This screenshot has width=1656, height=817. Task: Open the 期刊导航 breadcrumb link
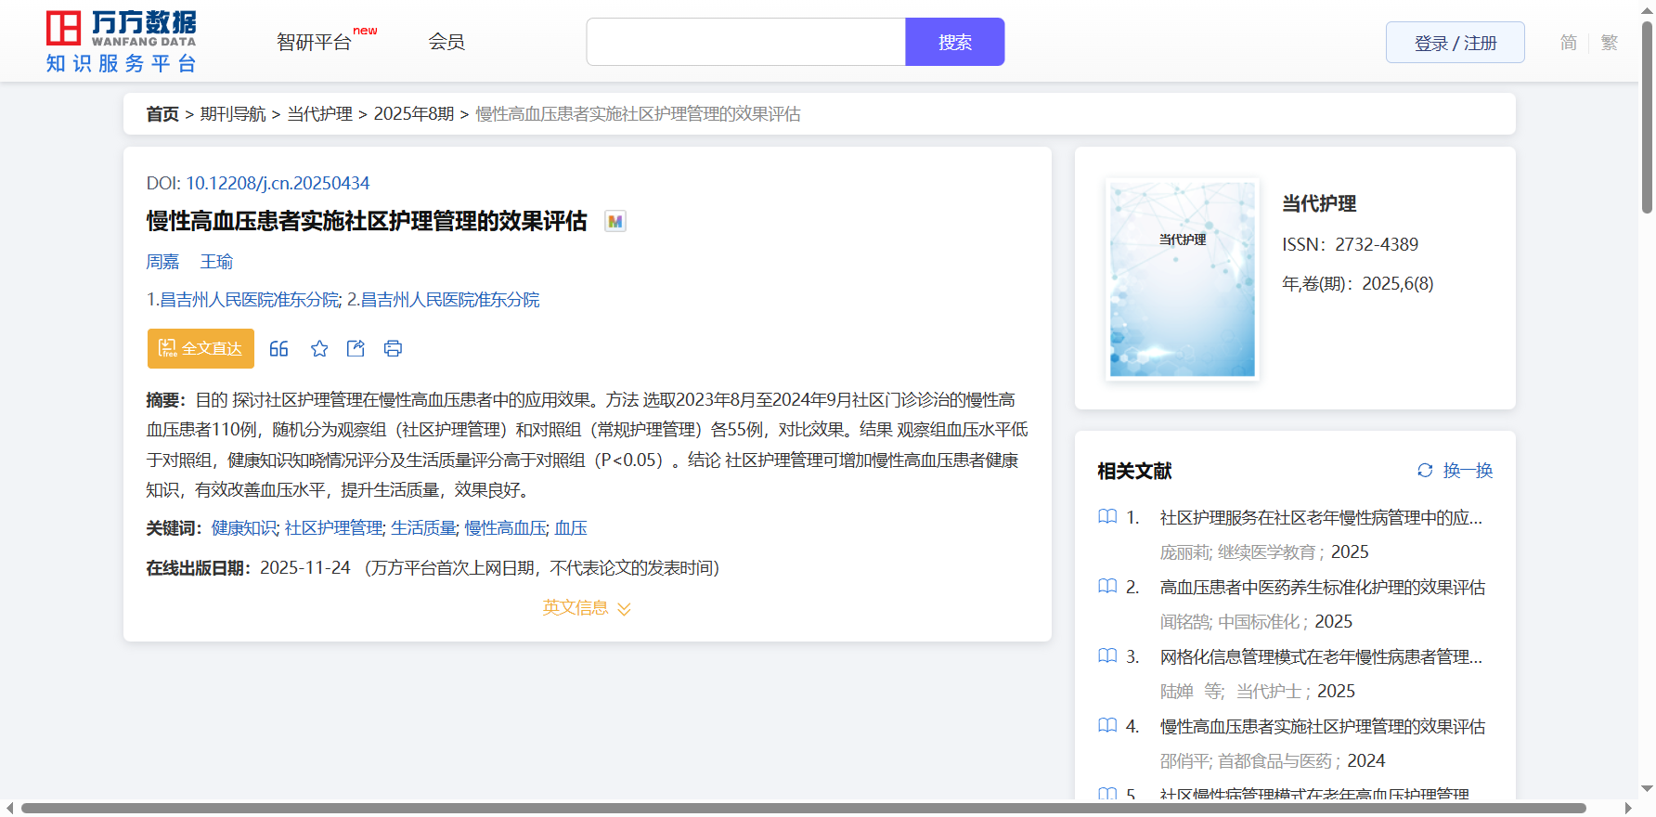point(233,114)
